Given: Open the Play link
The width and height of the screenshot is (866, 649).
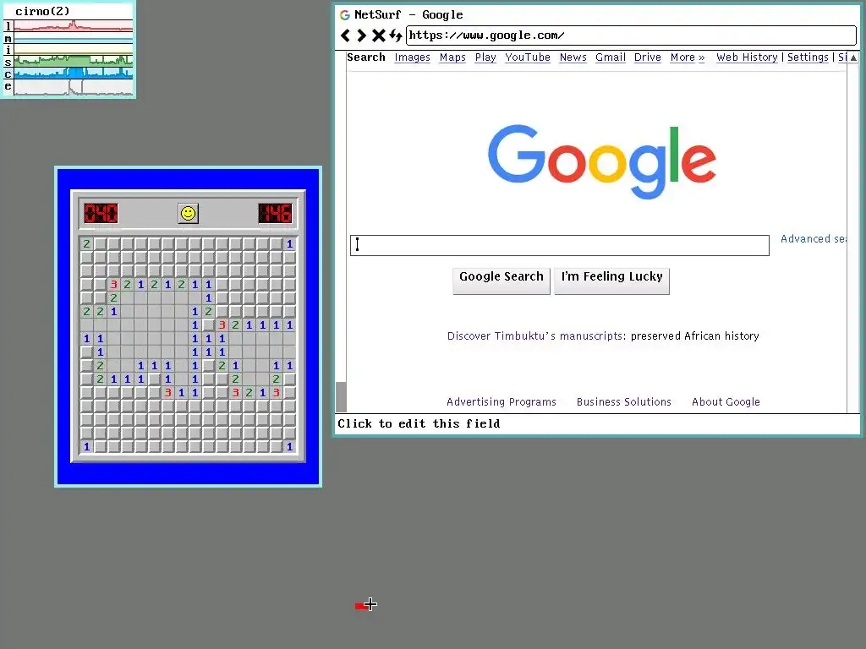Looking at the screenshot, I should pyautogui.click(x=485, y=57).
